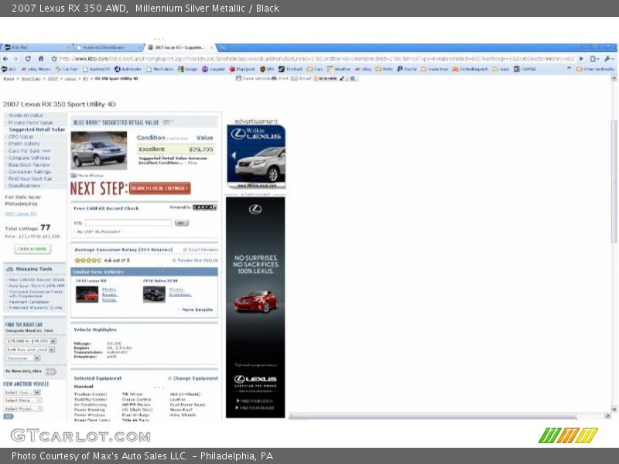This screenshot has width=619, height=464.
Task: Click the Print page icon link
Action: pos(280,79)
